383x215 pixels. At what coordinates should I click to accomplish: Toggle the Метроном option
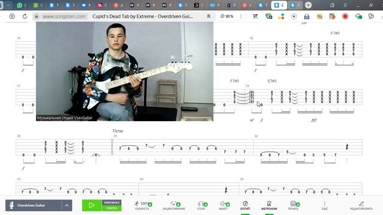(269, 205)
